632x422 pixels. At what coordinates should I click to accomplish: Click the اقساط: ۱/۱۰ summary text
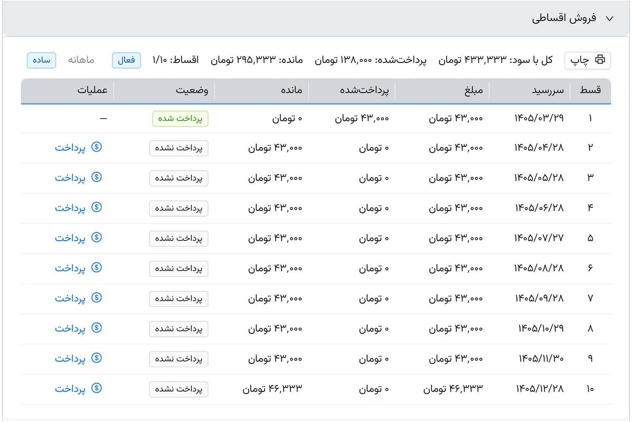click(x=175, y=60)
